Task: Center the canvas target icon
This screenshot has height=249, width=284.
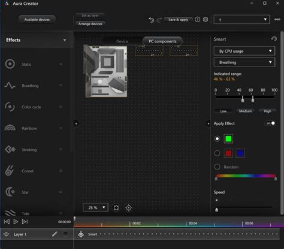Action: click(x=129, y=208)
